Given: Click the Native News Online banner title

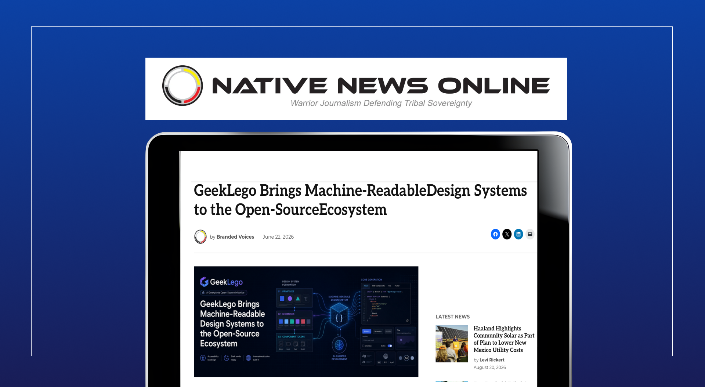Looking at the screenshot, I should [x=381, y=86].
